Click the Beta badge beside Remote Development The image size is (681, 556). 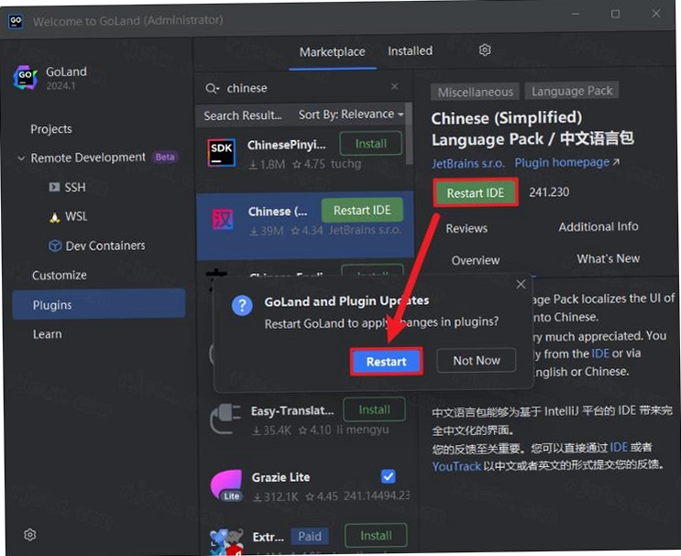[x=165, y=157]
